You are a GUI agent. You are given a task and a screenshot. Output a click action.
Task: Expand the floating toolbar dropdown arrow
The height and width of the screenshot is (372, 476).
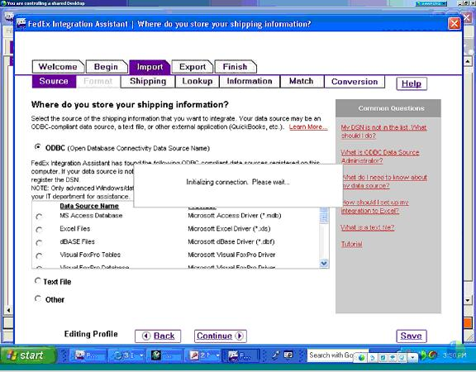pyautogui.click(x=412, y=358)
